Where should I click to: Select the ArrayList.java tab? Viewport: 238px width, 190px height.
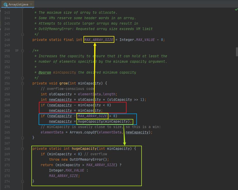click(x=18, y=4)
